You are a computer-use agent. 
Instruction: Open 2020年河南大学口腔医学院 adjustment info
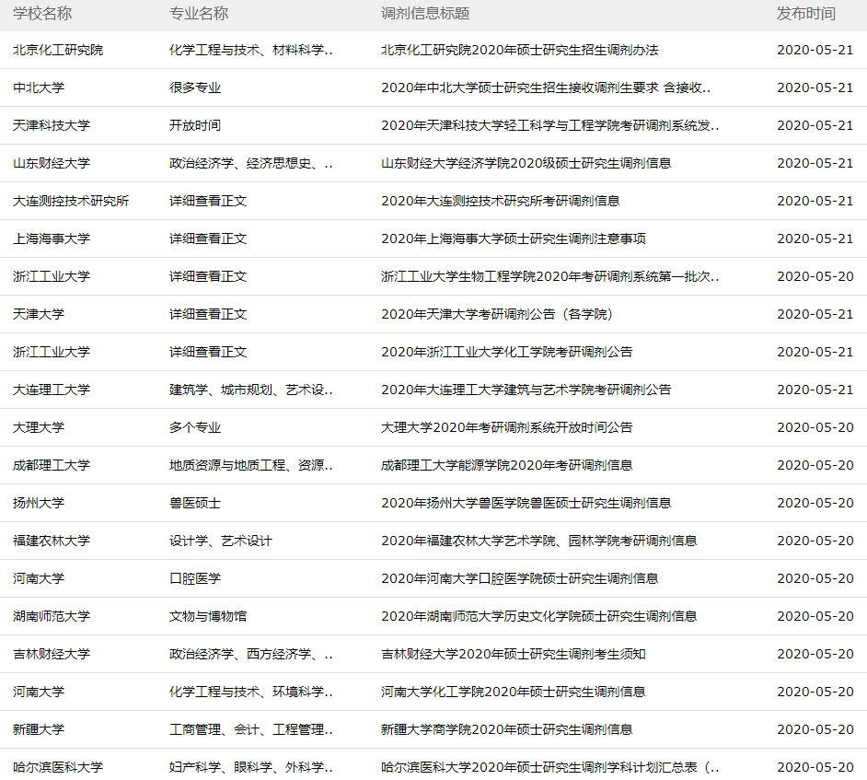[519, 578]
